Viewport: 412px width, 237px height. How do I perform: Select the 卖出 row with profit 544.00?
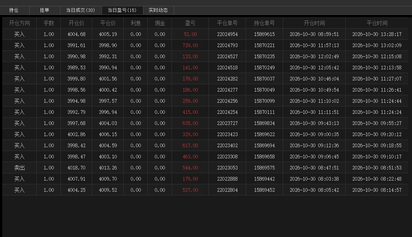[x=205, y=168]
